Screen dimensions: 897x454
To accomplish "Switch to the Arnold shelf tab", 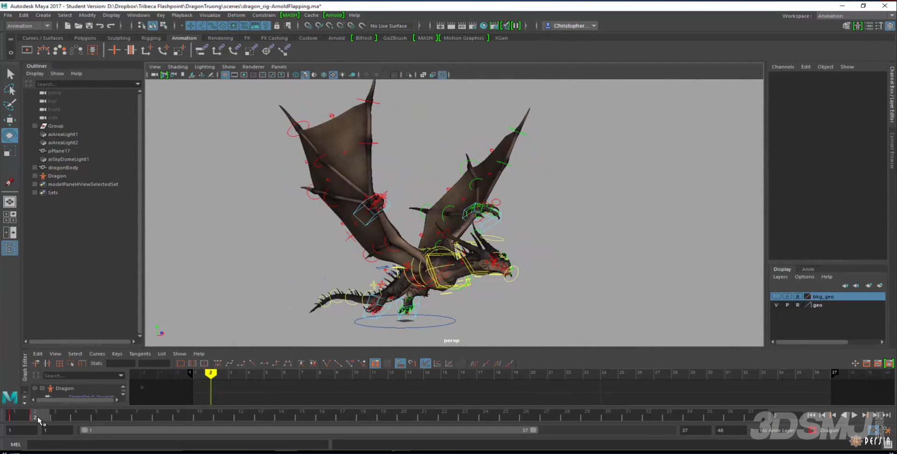I will [336, 38].
